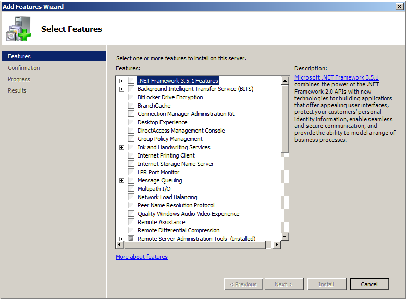Select .NET Framework 3.5.1 Features row
The image size is (407, 300).
coord(178,81)
